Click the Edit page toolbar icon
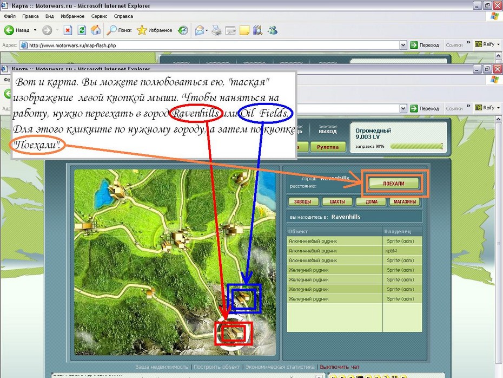Image resolution: width=503 pixels, height=378 pixels. pos(230,30)
